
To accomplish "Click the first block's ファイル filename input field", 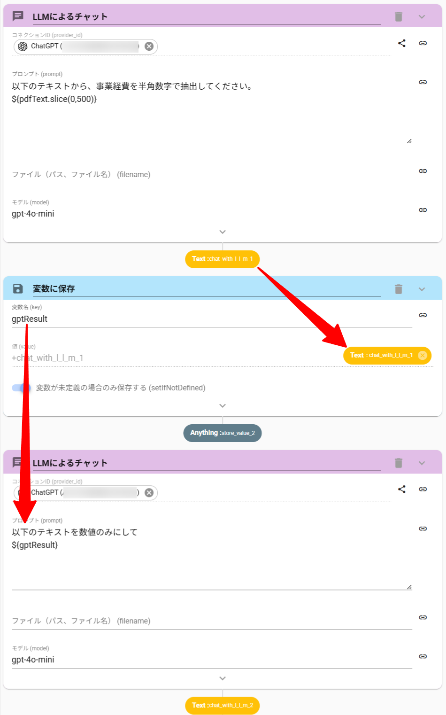I will tap(211, 174).
